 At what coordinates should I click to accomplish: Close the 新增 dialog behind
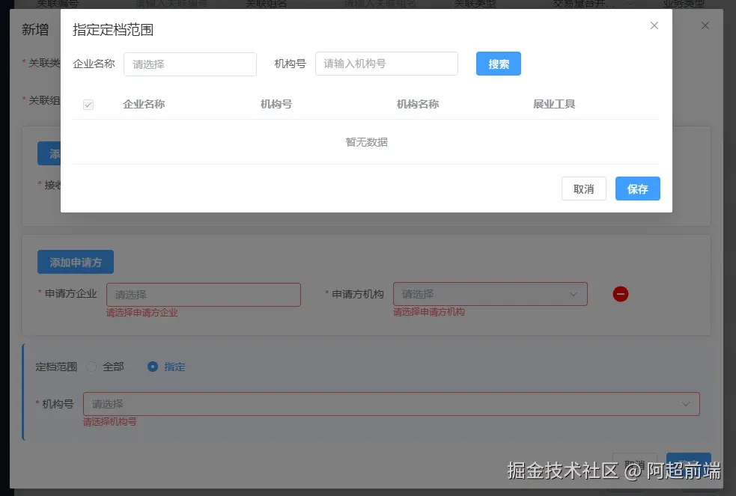click(705, 25)
